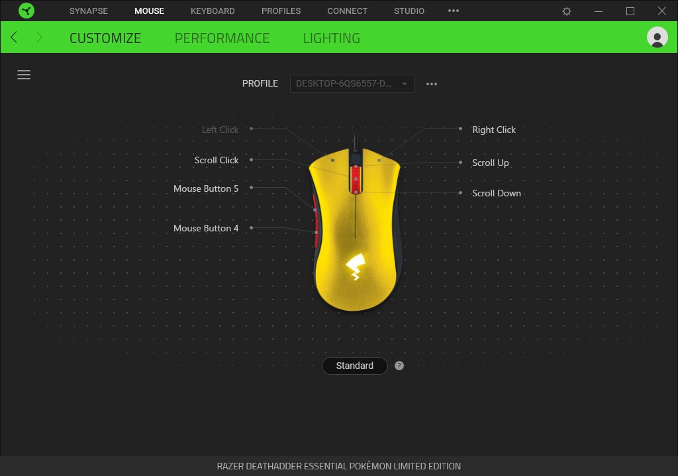Select the Scroll Up assignment
Screen dimensions: 678x476
point(491,163)
